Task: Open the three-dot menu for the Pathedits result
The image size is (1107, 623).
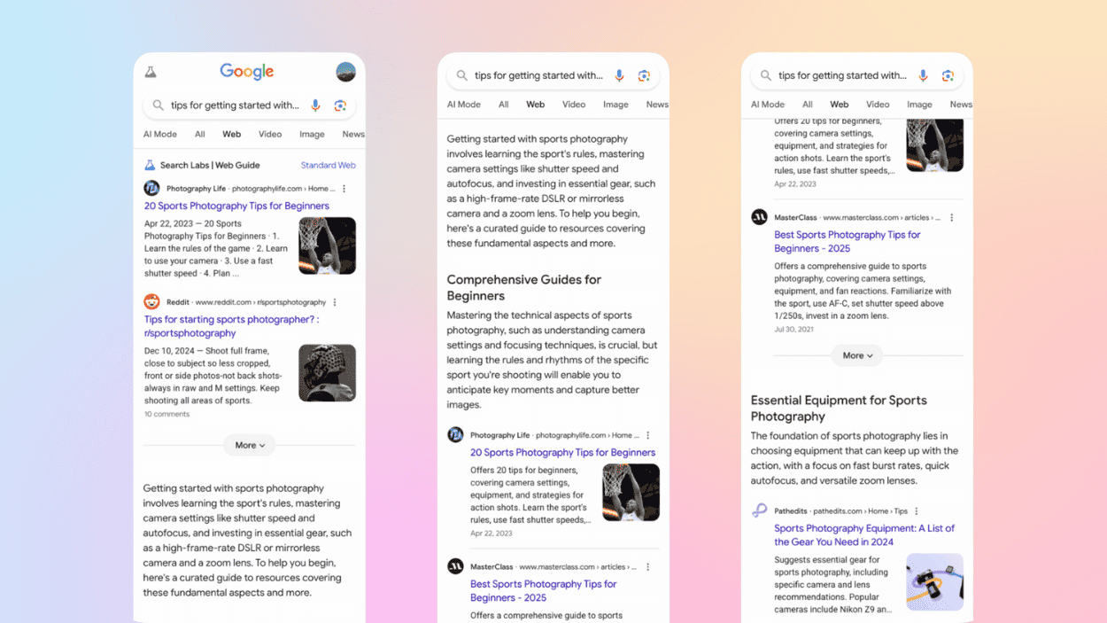Action: click(917, 511)
